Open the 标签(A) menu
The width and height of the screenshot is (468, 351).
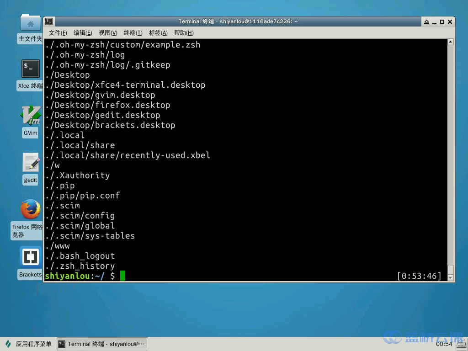pos(158,32)
